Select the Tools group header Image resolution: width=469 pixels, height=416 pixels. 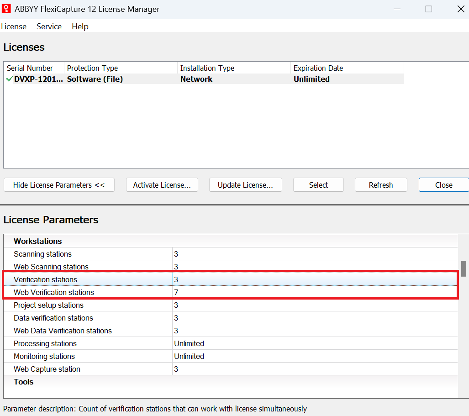(x=231, y=382)
